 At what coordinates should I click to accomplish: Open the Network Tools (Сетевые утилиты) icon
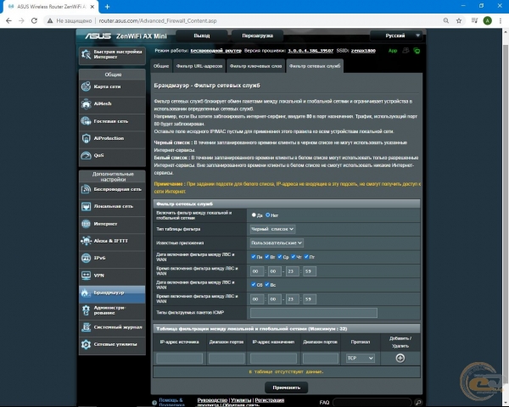pyautogui.click(x=86, y=344)
